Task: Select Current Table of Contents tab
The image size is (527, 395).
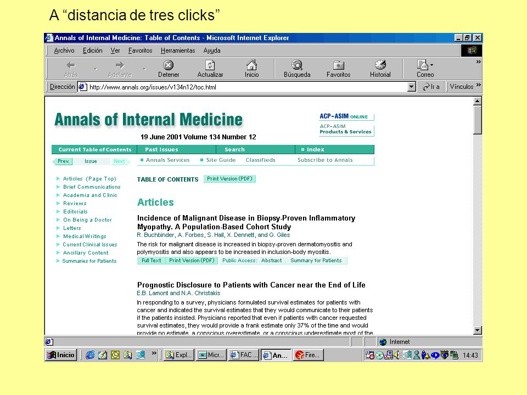Action: click(x=94, y=149)
